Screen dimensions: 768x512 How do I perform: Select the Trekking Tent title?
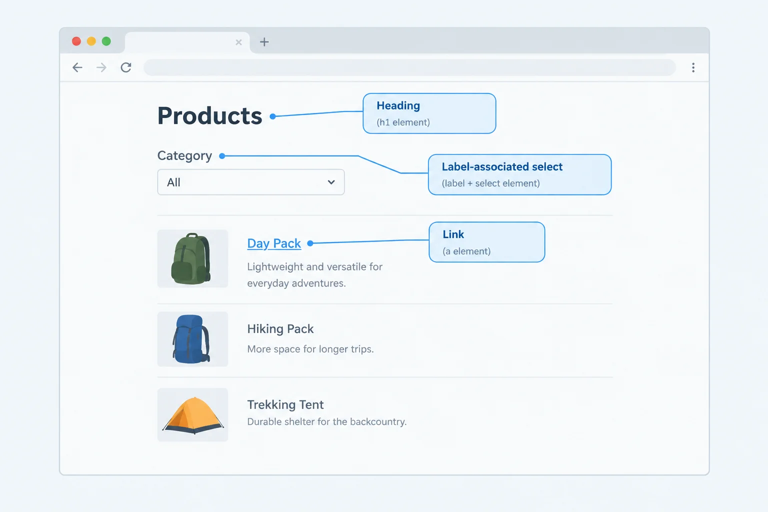(x=285, y=404)
